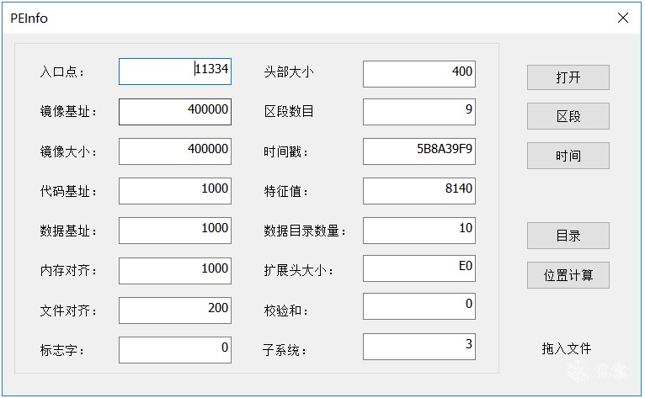Click the 子系统 label
This screenshot has width=645, height=398.
pyautogui.click(x=285, y=350)
